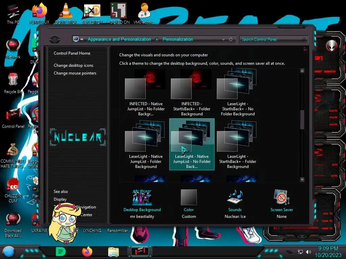Viewport: 346px width, 259px height.
Task: Open the Screen Saver icon
Action: (282, 197)
